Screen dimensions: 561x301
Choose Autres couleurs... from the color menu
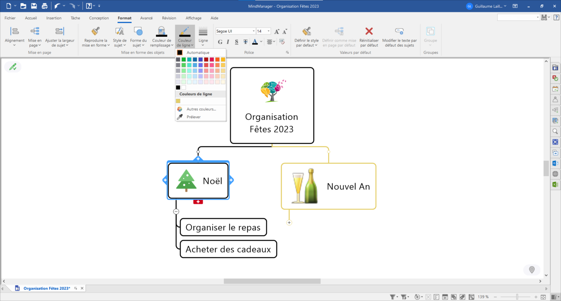click(x=201, y=109)
